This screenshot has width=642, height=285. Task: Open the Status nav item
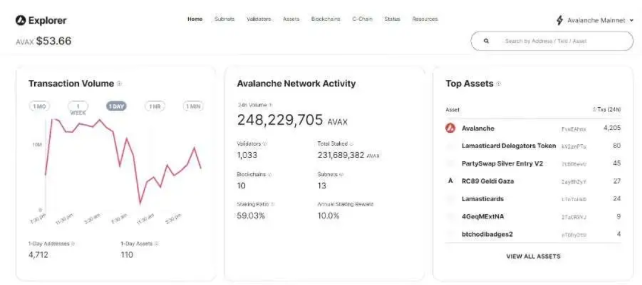coord(392,19)
